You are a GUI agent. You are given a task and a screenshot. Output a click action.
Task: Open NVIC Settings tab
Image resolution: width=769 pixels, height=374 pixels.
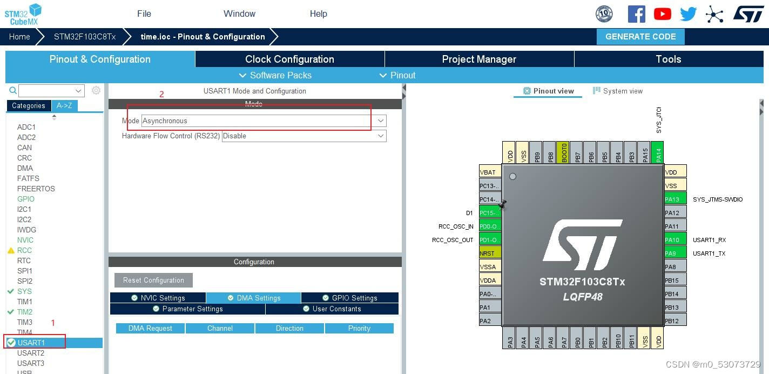click(158, 298)
